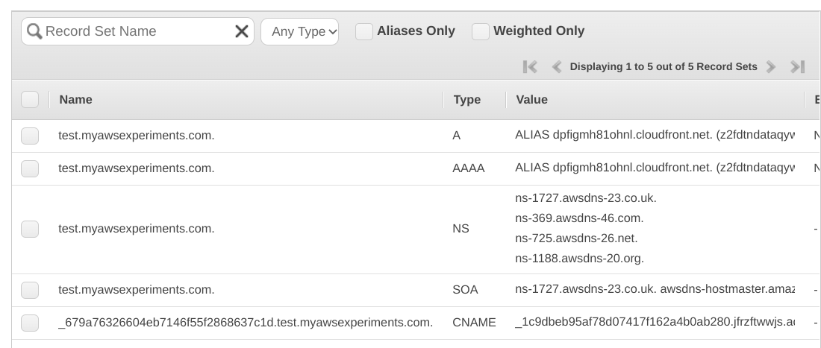Screen dimensions: 821x348
Task: Select the CNAME record checkbox
Action: point(30,323)
